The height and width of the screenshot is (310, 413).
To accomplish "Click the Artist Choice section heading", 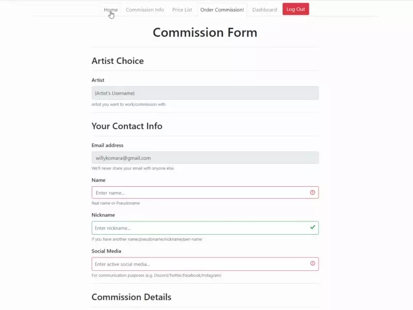I will pos(118,60).
